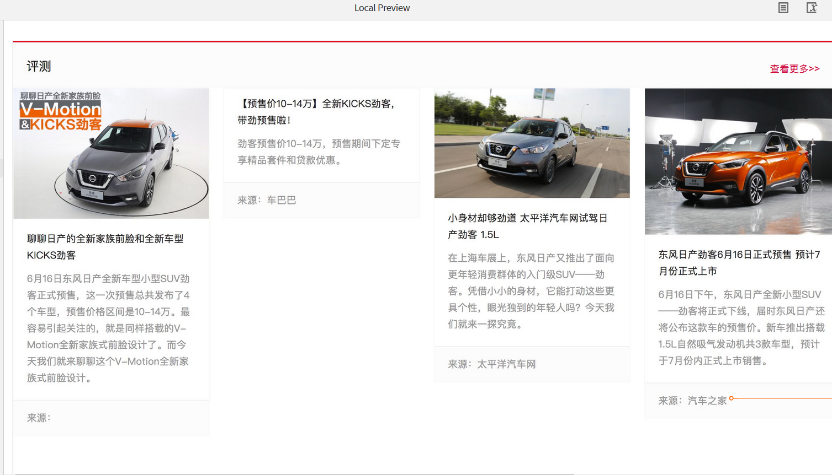Open article 东风日产劲客6月16日正式预售

(x=739, y=263)
